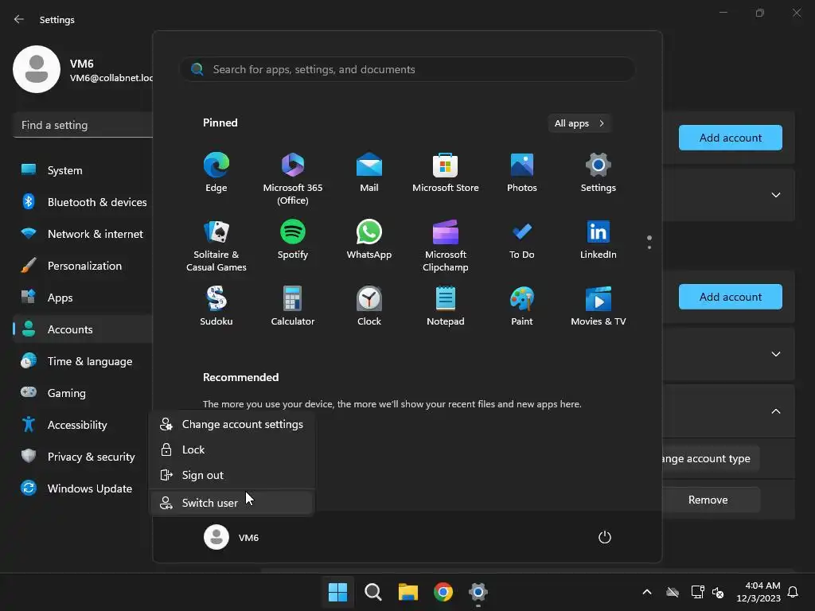The height and width of the screenshot is (611, 815).
Task: Select Sign out from the user menu
Action: (x=232, y=476)
